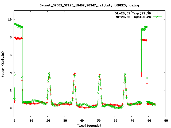Select the YR-28.66 Tsys:29.28 legend label
Screen dimensions: 171x128
[x=133, y=17]
